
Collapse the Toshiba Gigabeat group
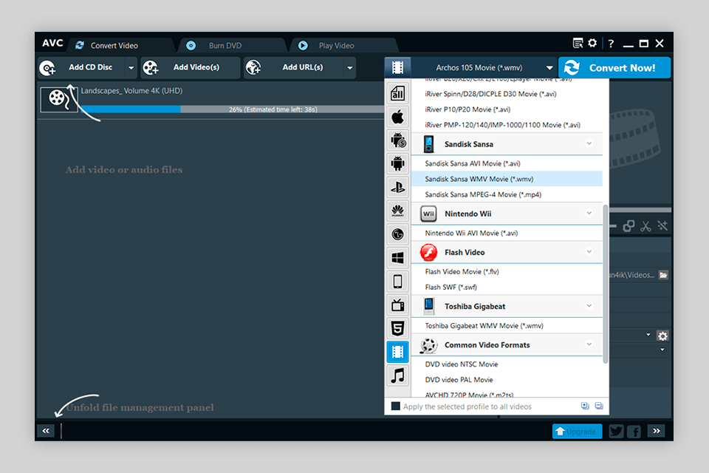tap(589, 305)
